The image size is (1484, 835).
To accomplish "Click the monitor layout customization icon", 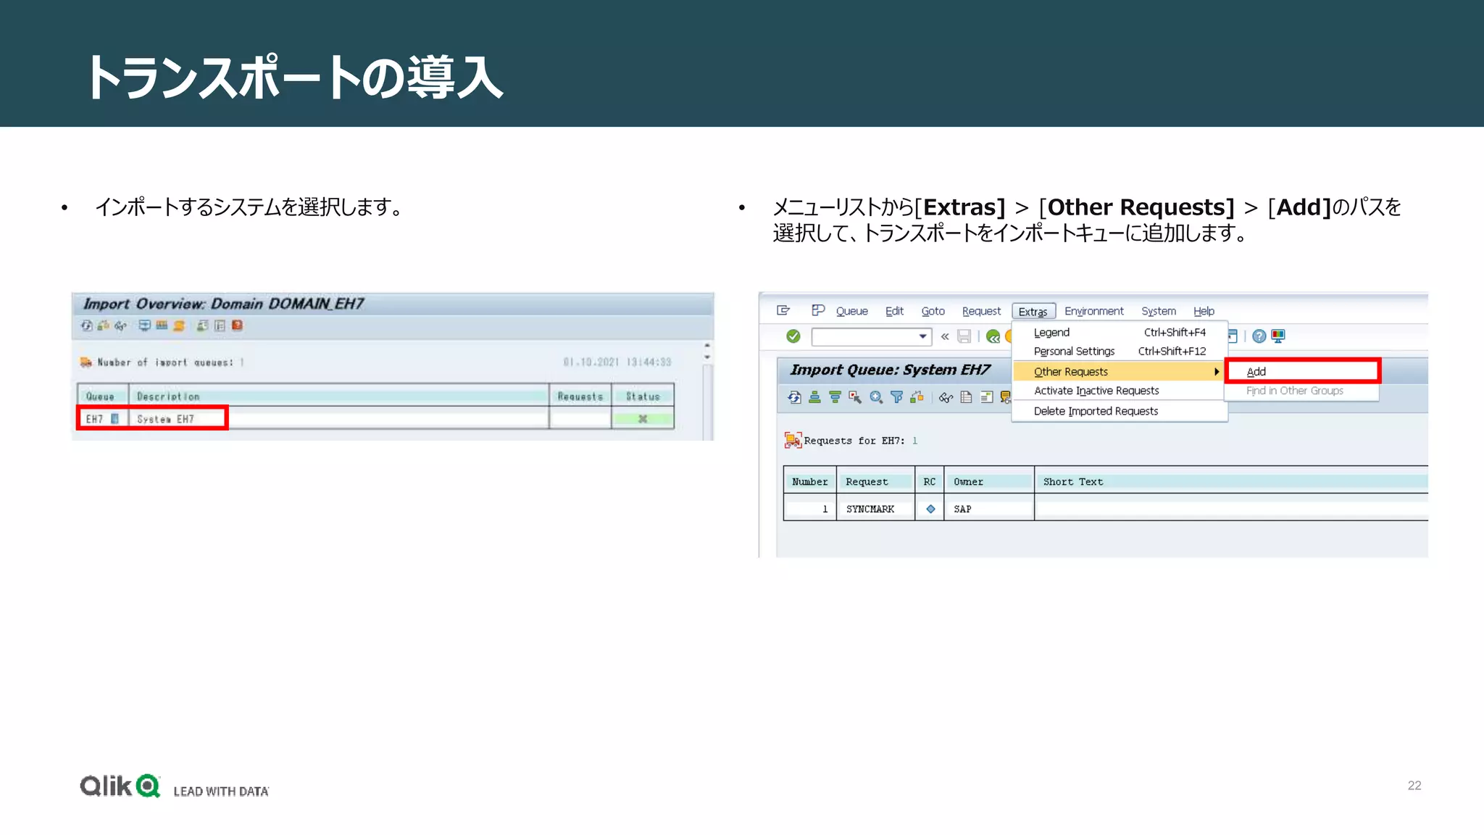I will pos(1278,336).
